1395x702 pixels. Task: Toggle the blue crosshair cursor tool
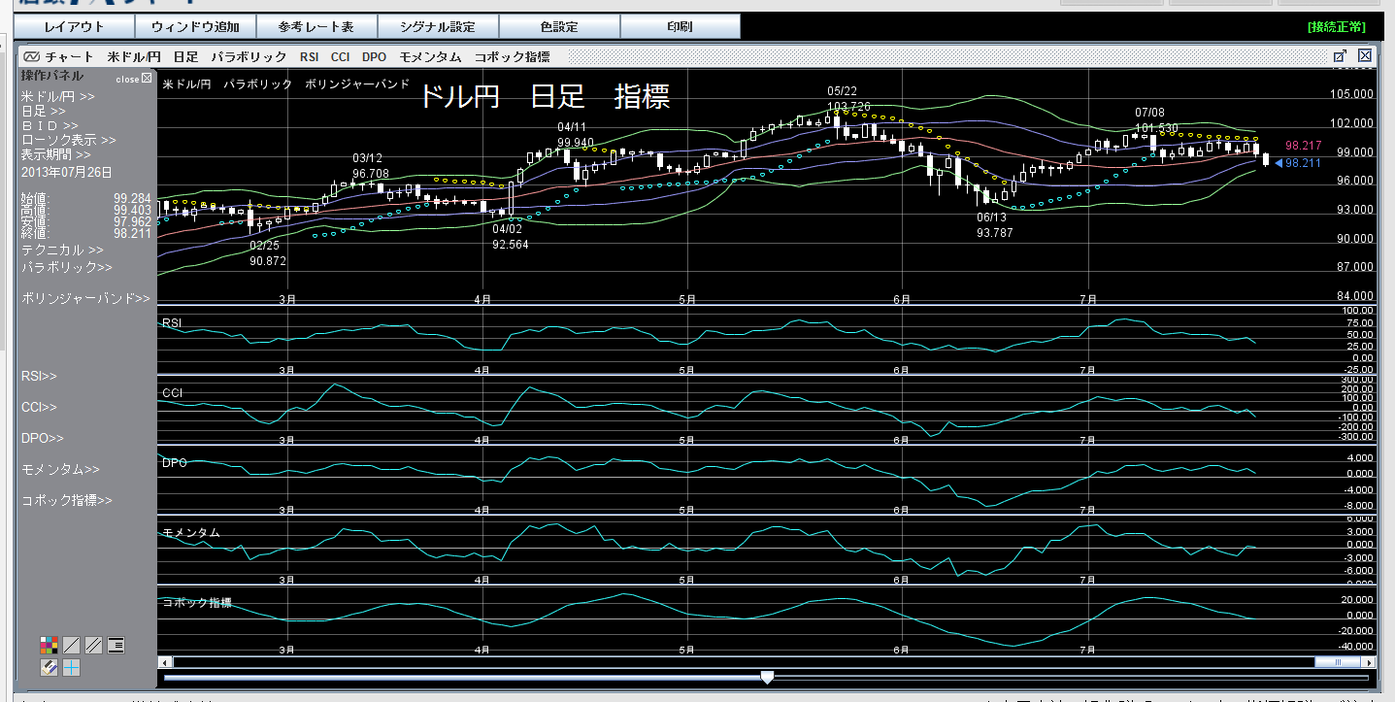pyautogui.click(x=71, y=668)
